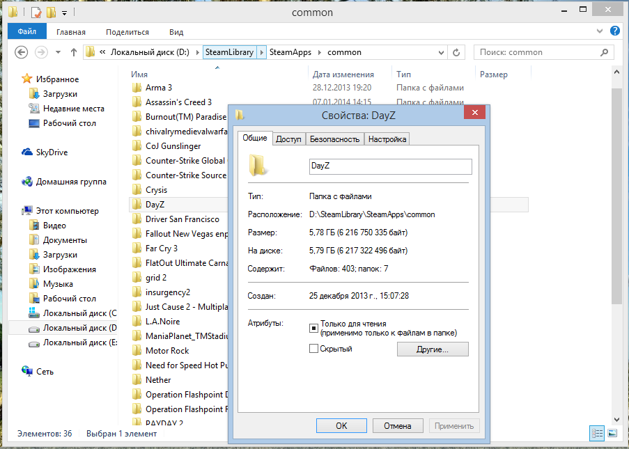Show hidden breadcrumb path chevrons
The image size is (629, 449).
pyautogui.click(x=102, y=52)
